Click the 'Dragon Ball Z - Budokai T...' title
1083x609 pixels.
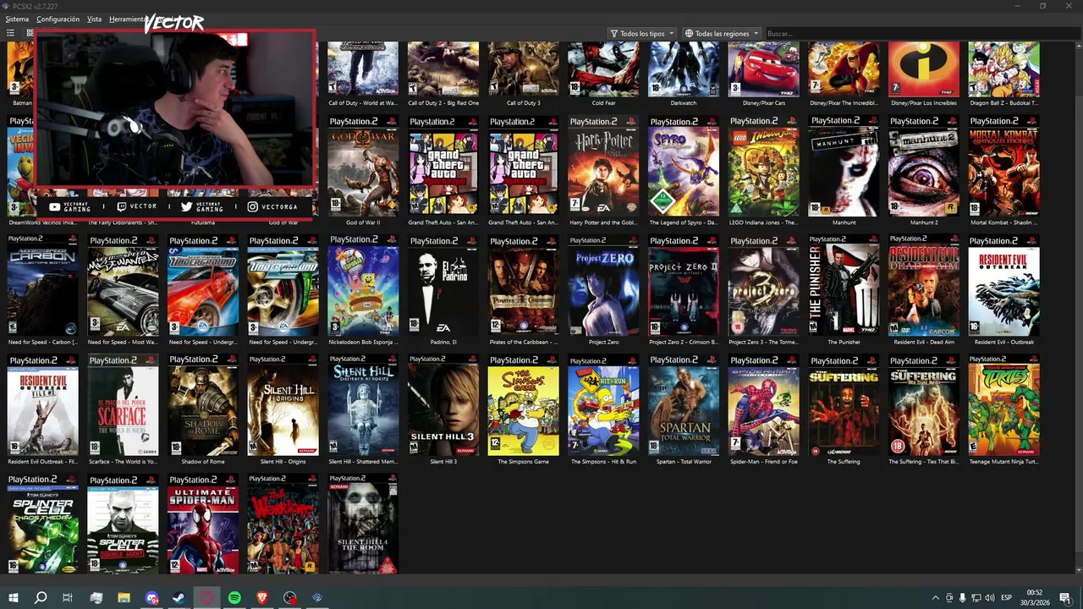tap(1003, 103)
